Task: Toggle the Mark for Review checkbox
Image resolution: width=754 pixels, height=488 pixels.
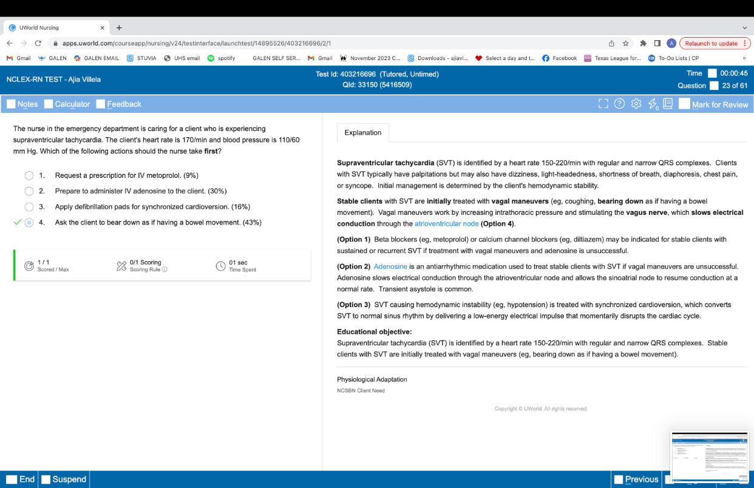Action: (684, 104)
